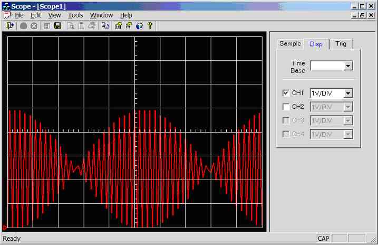Switch to the Sample tab
Viewport: 378px width, 245px height.
click(x=290, y=44)
